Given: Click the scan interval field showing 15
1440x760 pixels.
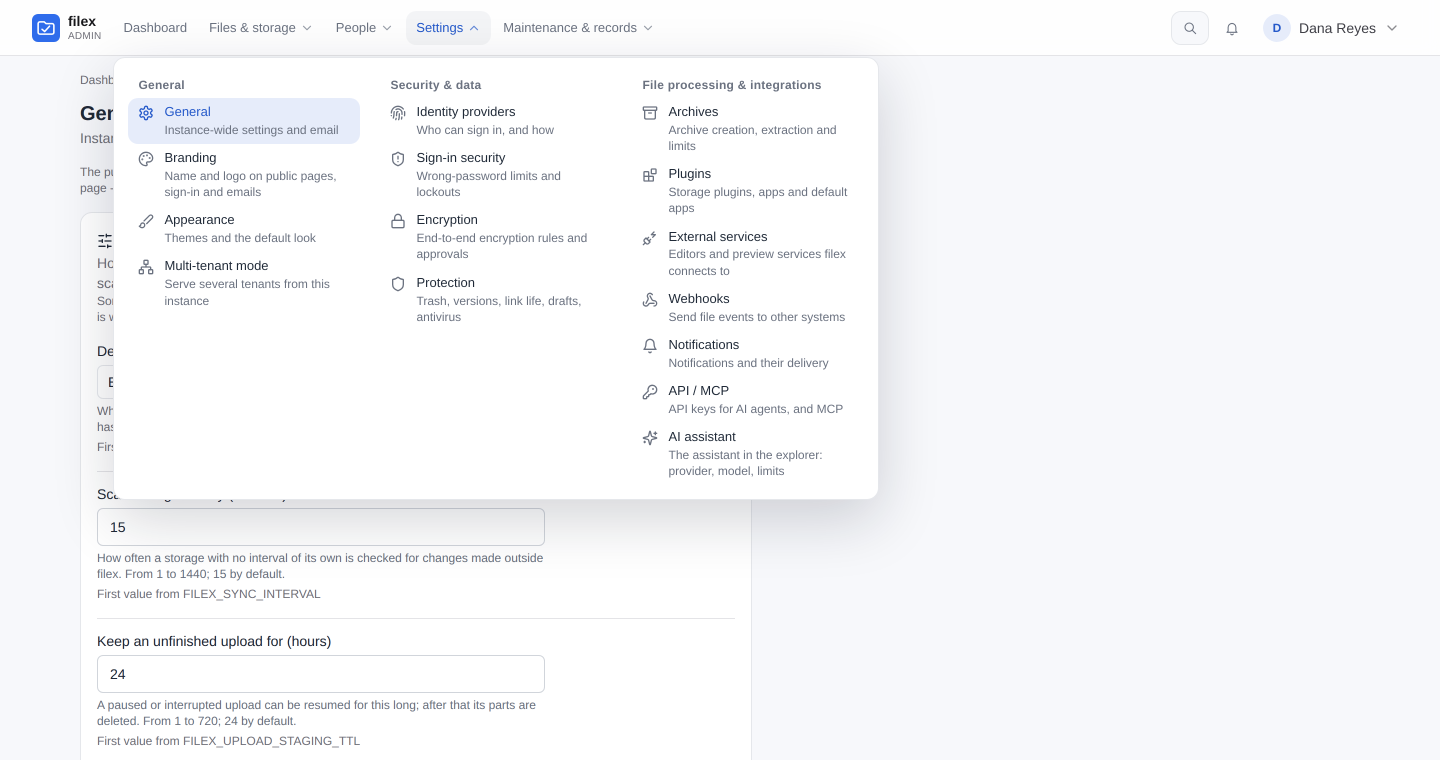Looking at the screenshot, I should click(321, 527).
